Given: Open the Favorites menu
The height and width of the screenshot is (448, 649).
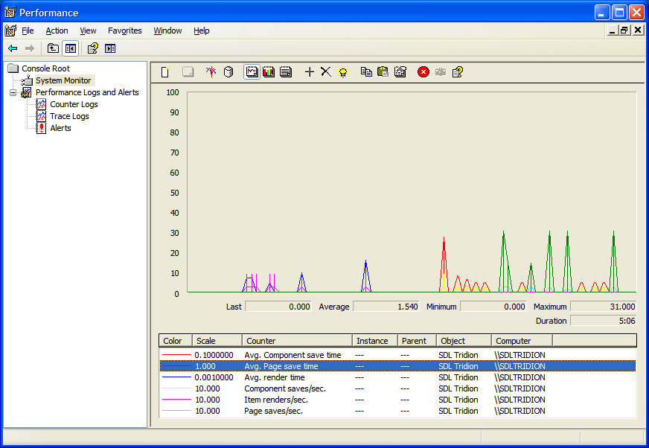Looking at the screenshot, I should (x=124, y=31).
